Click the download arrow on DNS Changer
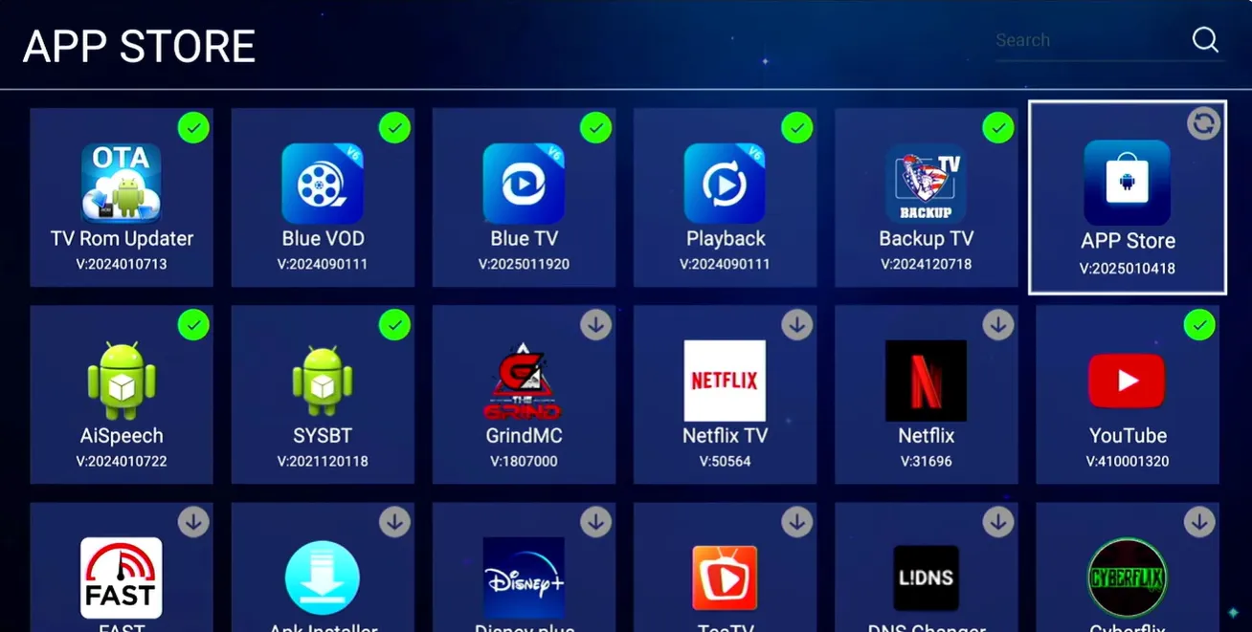Screen dimensions: 1252x632 point(998,522)
